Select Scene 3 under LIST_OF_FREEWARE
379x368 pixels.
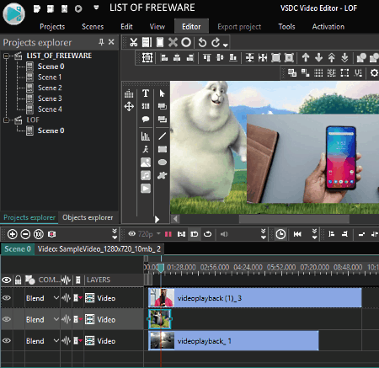click(50, 99)
